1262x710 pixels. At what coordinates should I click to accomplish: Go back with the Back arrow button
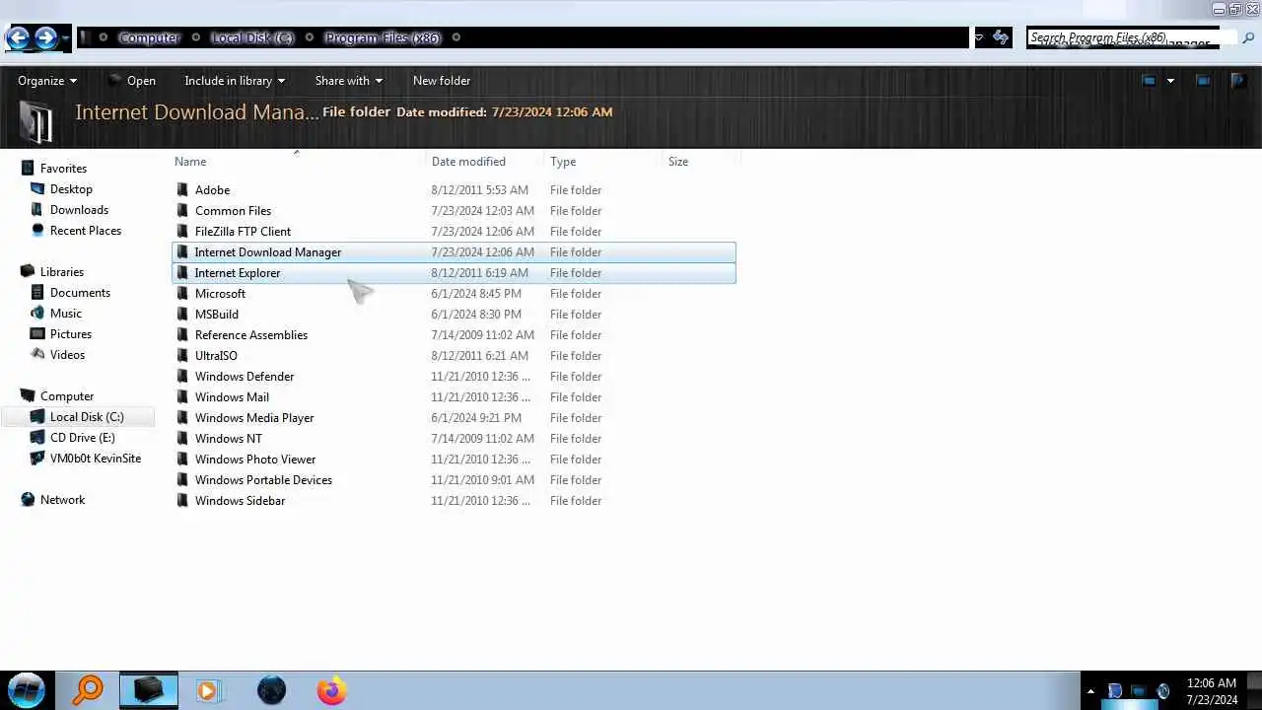(x=18, y=38)
